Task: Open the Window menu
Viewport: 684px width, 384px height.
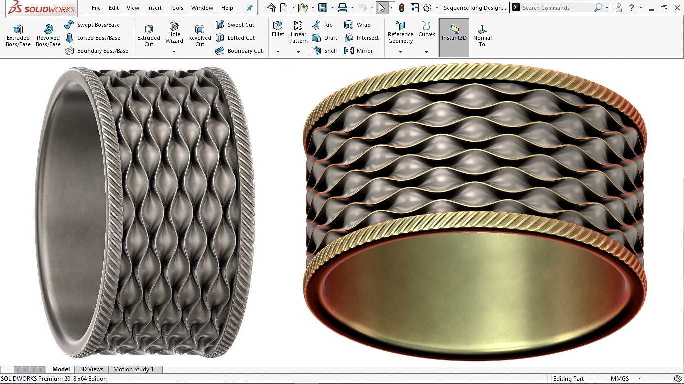Action: point(202,8)
